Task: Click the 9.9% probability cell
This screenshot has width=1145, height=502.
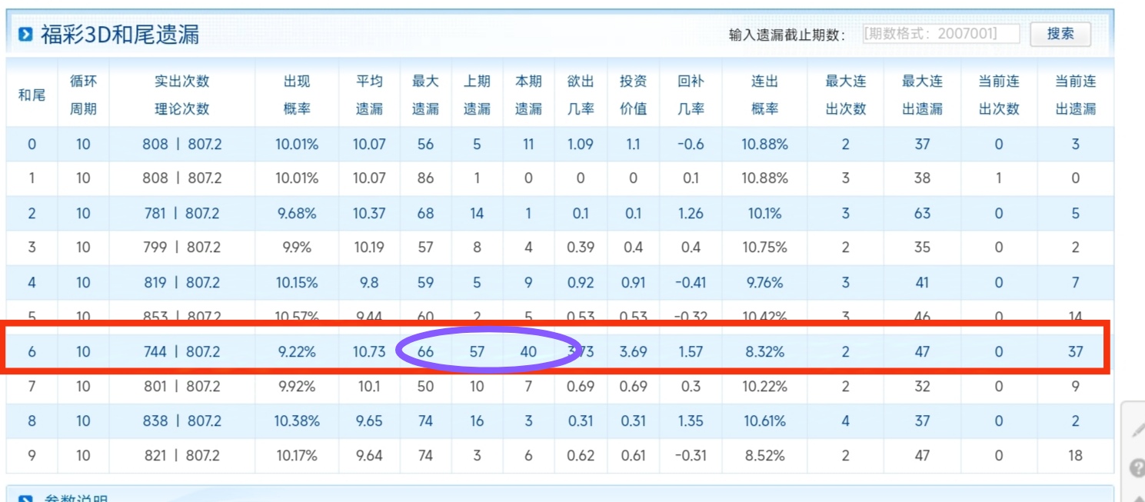Action: coord(297,248)
